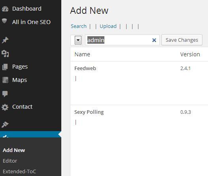208x176 pixels.
Task: Open the Search tab link
Action: pos(79,26)
